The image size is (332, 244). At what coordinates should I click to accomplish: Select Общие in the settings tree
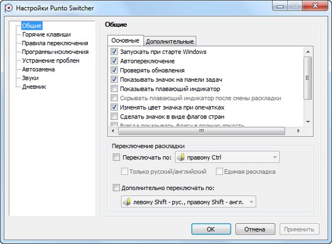click(x=32, y=25)
